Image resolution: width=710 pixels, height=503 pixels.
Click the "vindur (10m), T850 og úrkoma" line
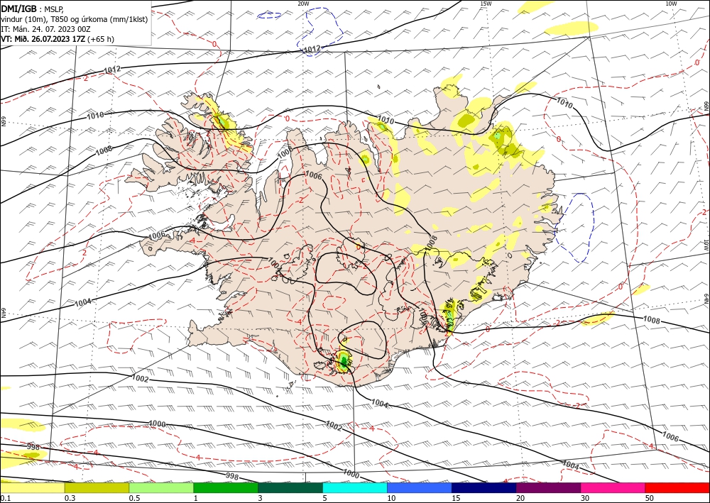(x=75, y=19)
